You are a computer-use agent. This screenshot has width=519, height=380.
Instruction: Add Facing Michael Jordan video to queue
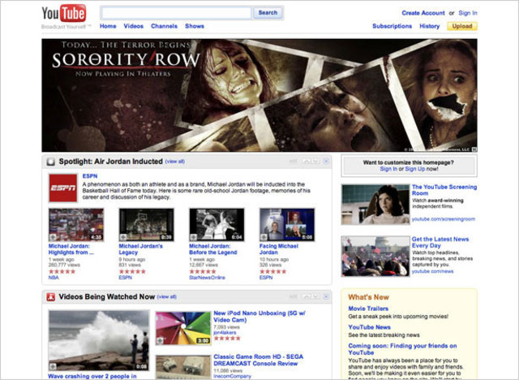point(264,237)
